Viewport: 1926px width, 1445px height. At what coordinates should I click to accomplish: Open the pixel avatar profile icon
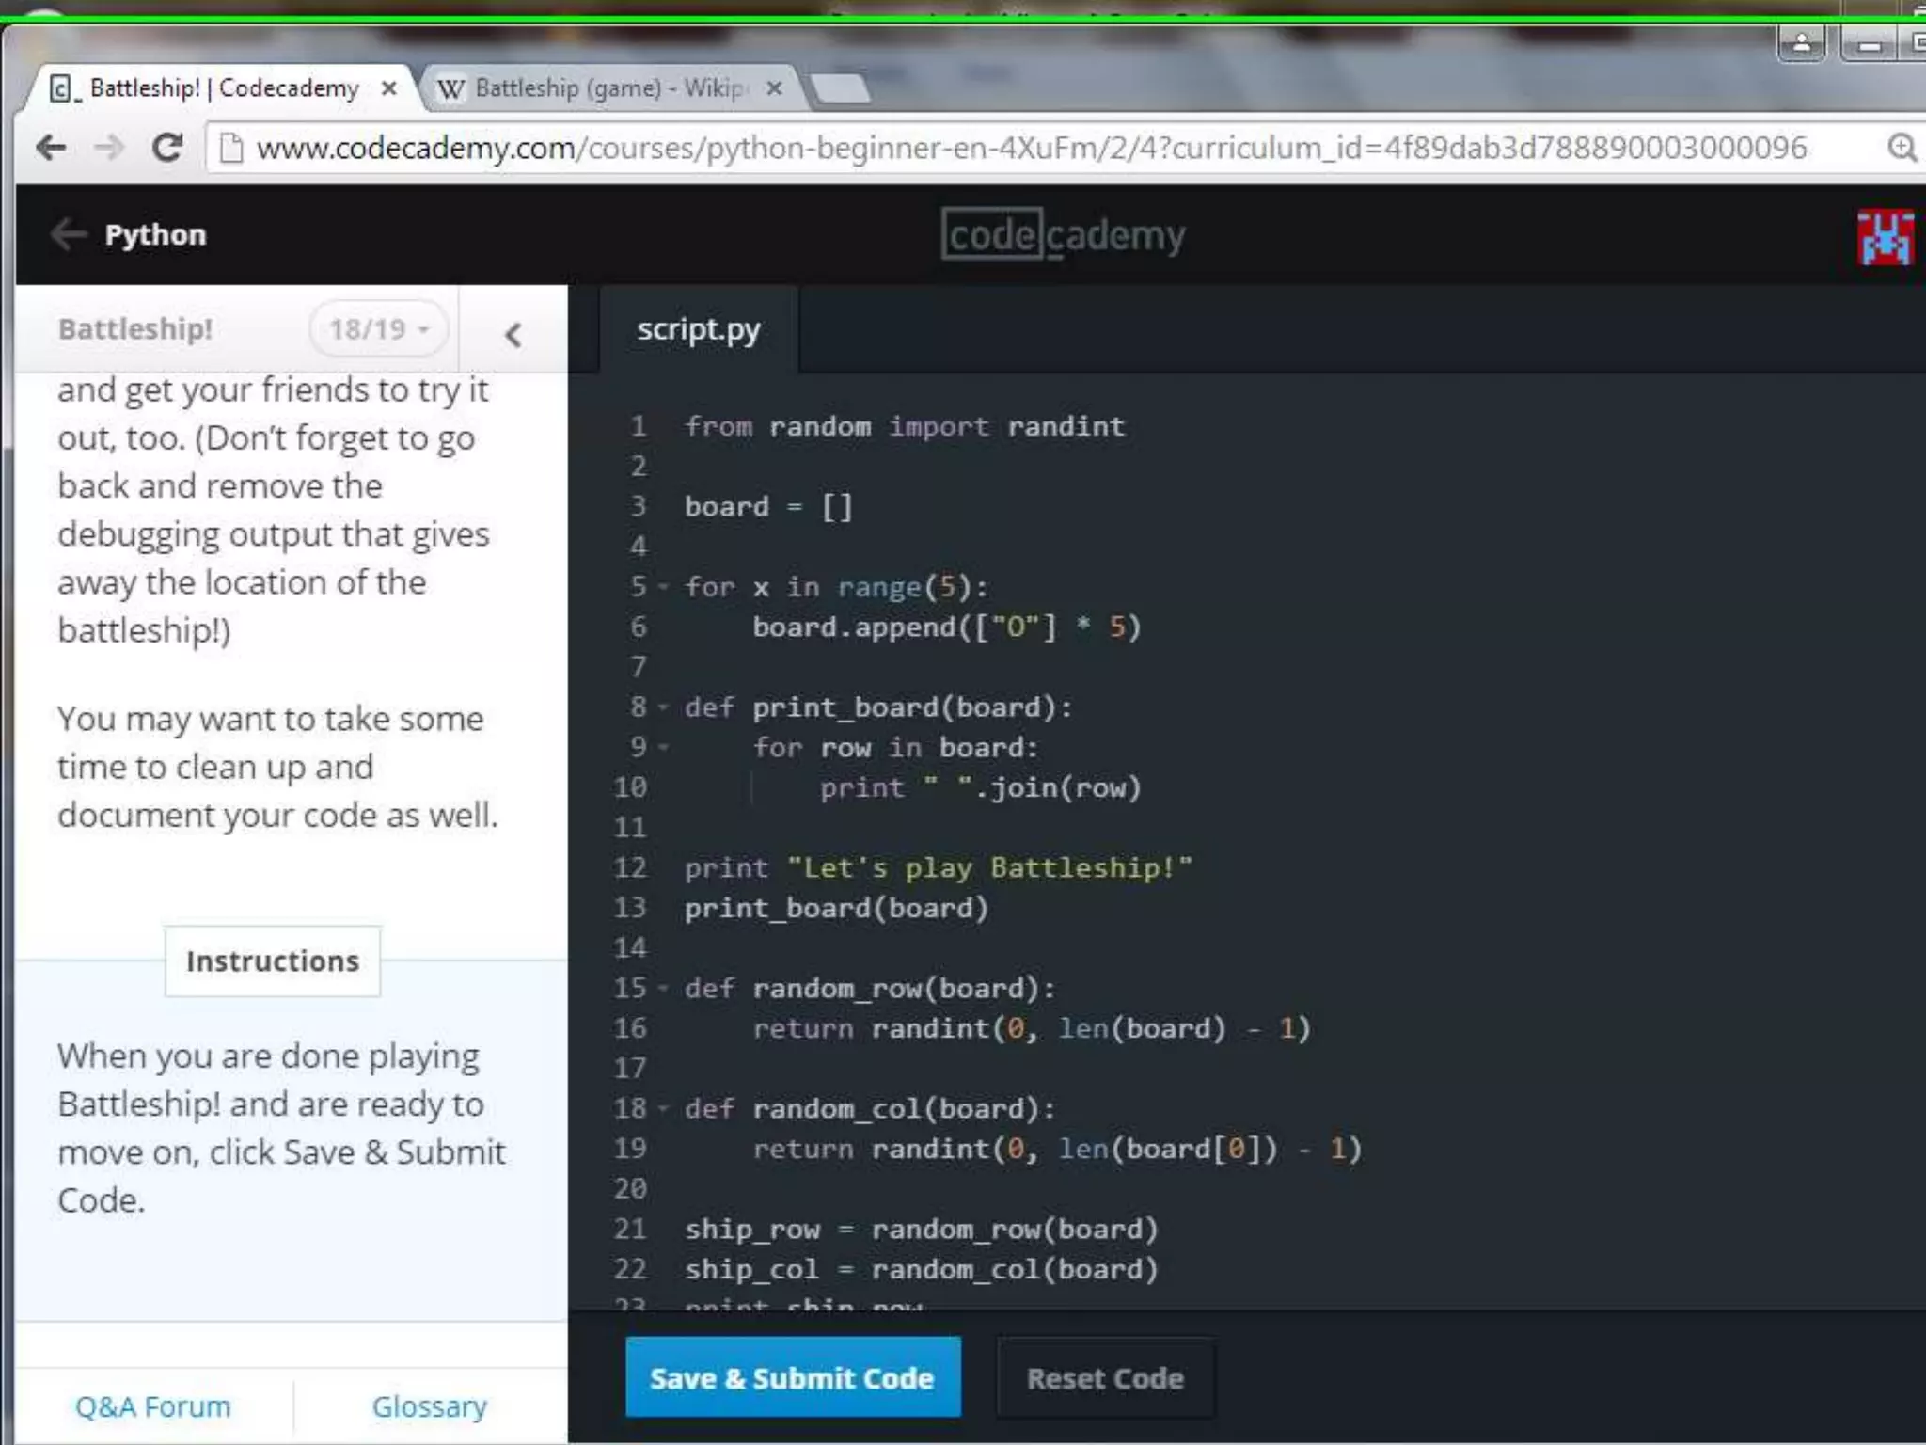(1885, 237)
